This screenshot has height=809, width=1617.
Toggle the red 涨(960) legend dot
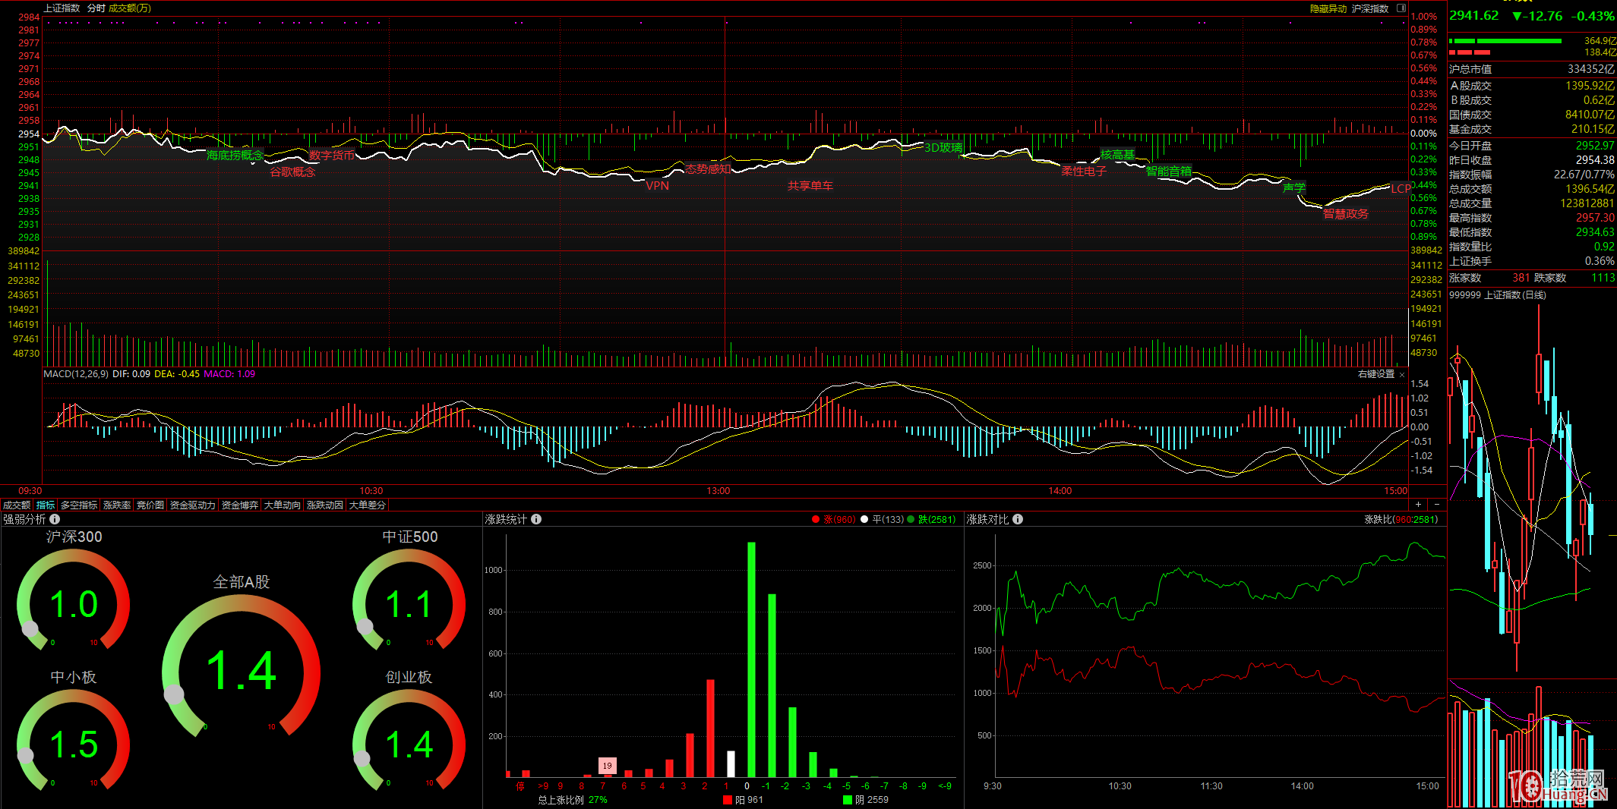pos(816,520)
